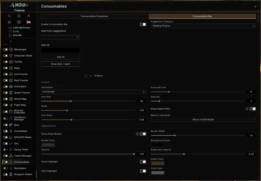Select Quest Tracker label in sidebar
This screenshot has height=181, width=261.
click(x=22, y=93)
